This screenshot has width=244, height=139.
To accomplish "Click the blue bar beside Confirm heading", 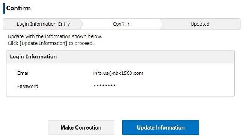I will pos(4,8).
